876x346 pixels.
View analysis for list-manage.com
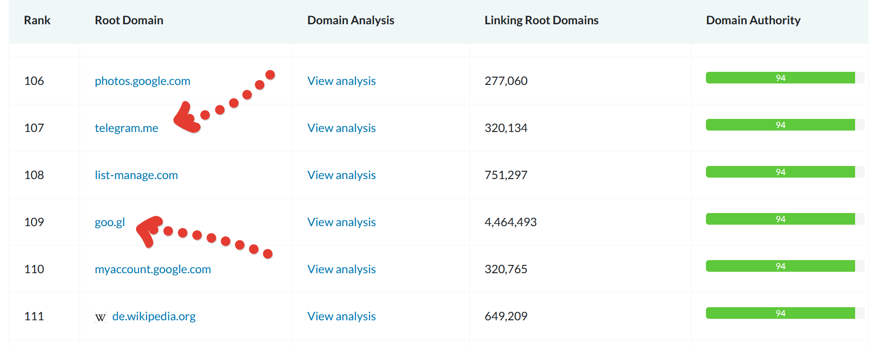(341, 175)
